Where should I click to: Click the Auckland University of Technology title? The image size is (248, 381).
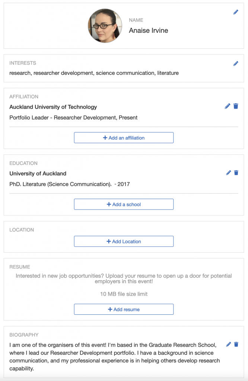[53, 107]
